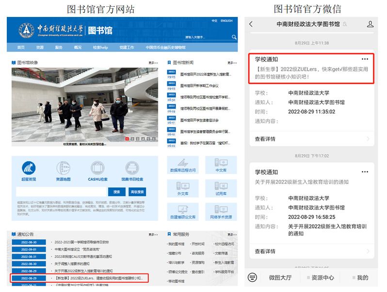Image resolution: width=387 pixels, height=292 pixels.
Task: Open the 党建工作 navigation menu
Action: pos(127,47)
